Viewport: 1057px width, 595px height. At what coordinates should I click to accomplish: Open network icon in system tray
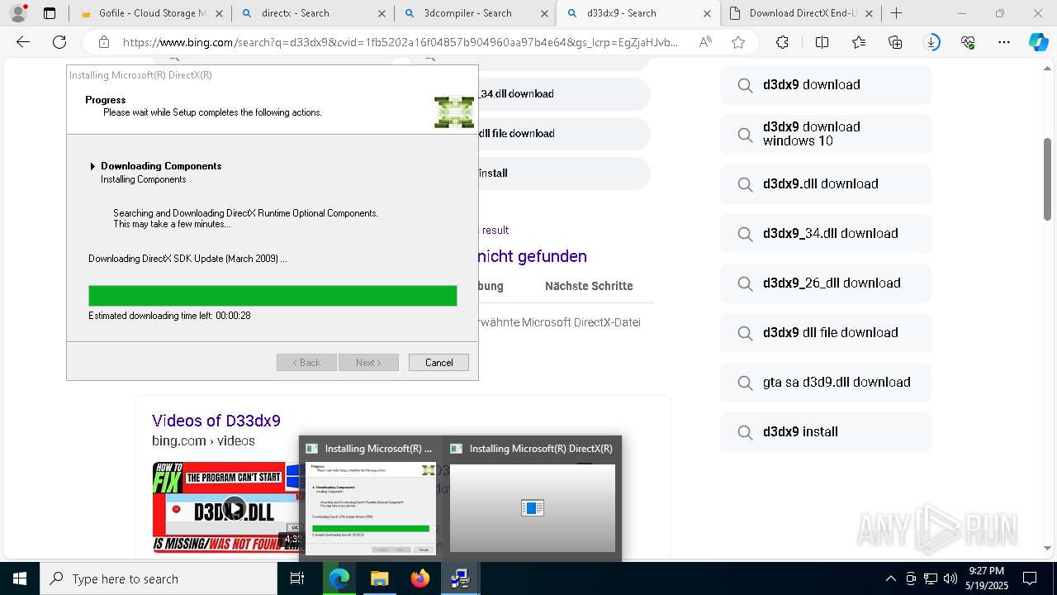931,578
